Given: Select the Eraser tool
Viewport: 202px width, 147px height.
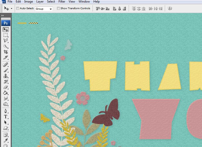Looking at the screenshot, I should click(6, 87).
